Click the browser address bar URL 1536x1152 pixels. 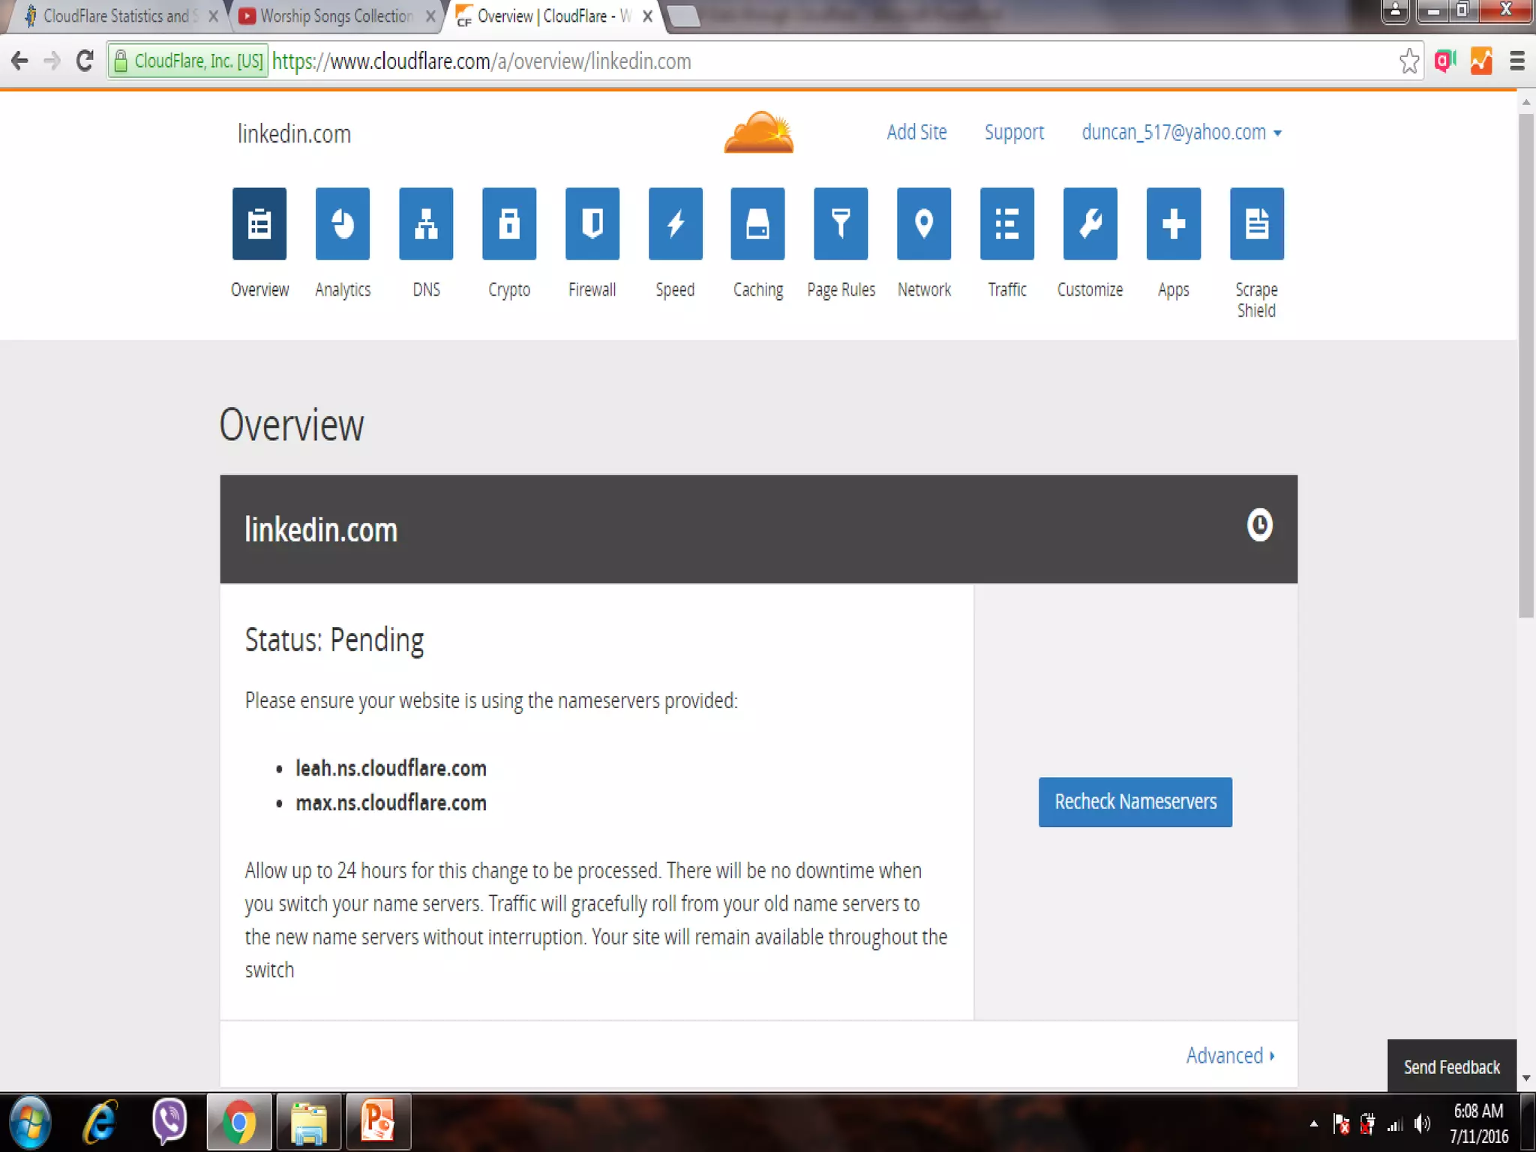pyautogui.click(x=480, y=61)
